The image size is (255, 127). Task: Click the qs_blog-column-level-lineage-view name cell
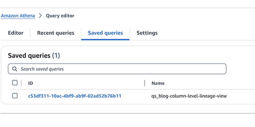pos(189,96)
